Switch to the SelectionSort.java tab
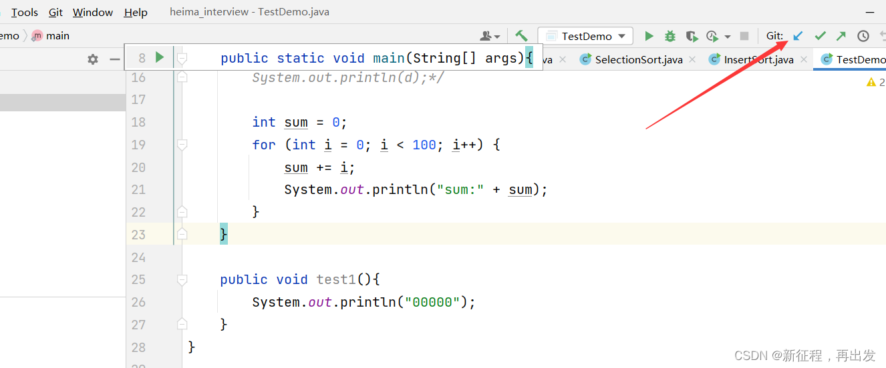 tap(631, 59)
